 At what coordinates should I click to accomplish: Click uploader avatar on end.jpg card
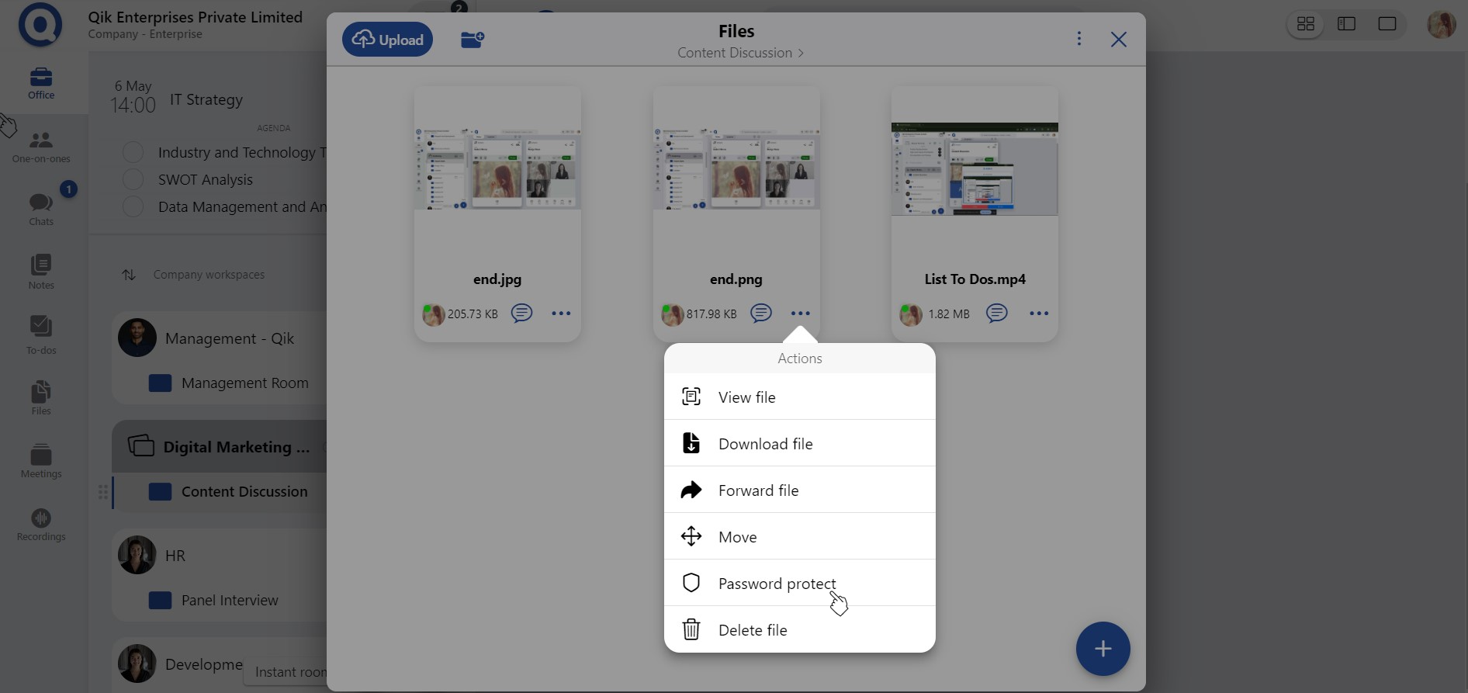click(x=434, y=314)
